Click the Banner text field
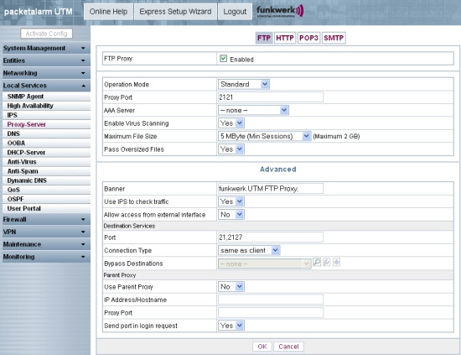 [x=271, y=188]
